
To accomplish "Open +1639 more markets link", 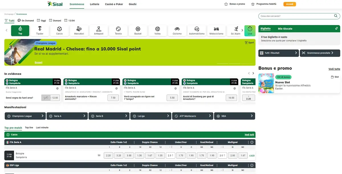I will click(x=252, y=155).
